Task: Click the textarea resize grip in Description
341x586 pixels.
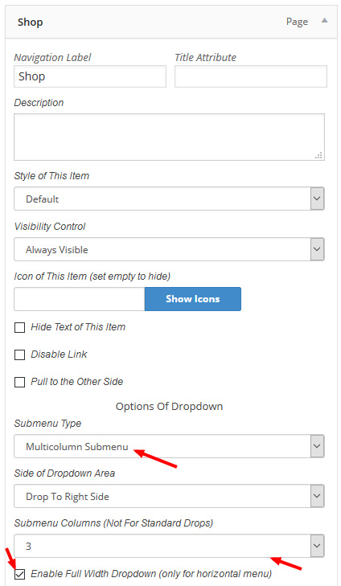Action: coord(319,155)
